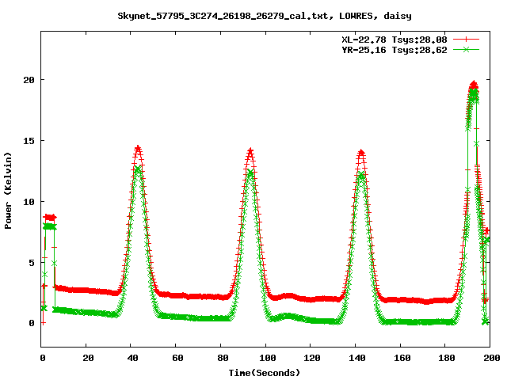Image resolution: width=507 pixels, height=380 pixels.
Task: Click the tallest red peak near 192 seconds
Action: tap(474, 85)
